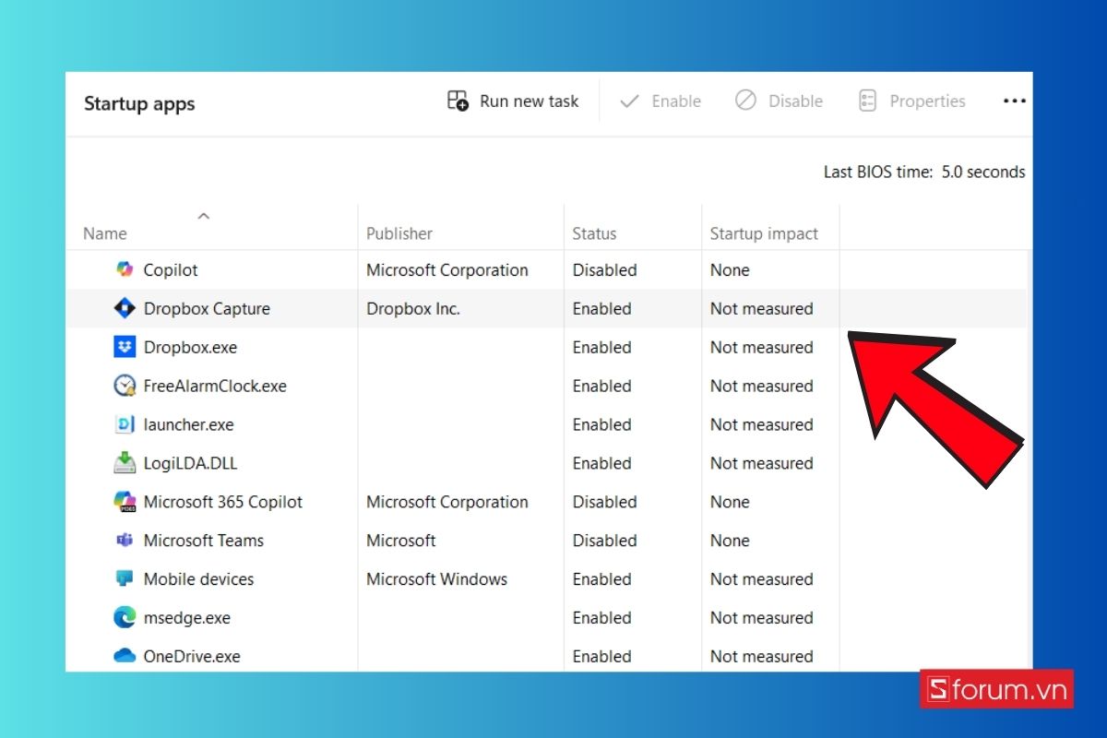Click the Dropbox Inc. publisher cell
This screenshot has width=1107, height=738.
tap(413, 309)
